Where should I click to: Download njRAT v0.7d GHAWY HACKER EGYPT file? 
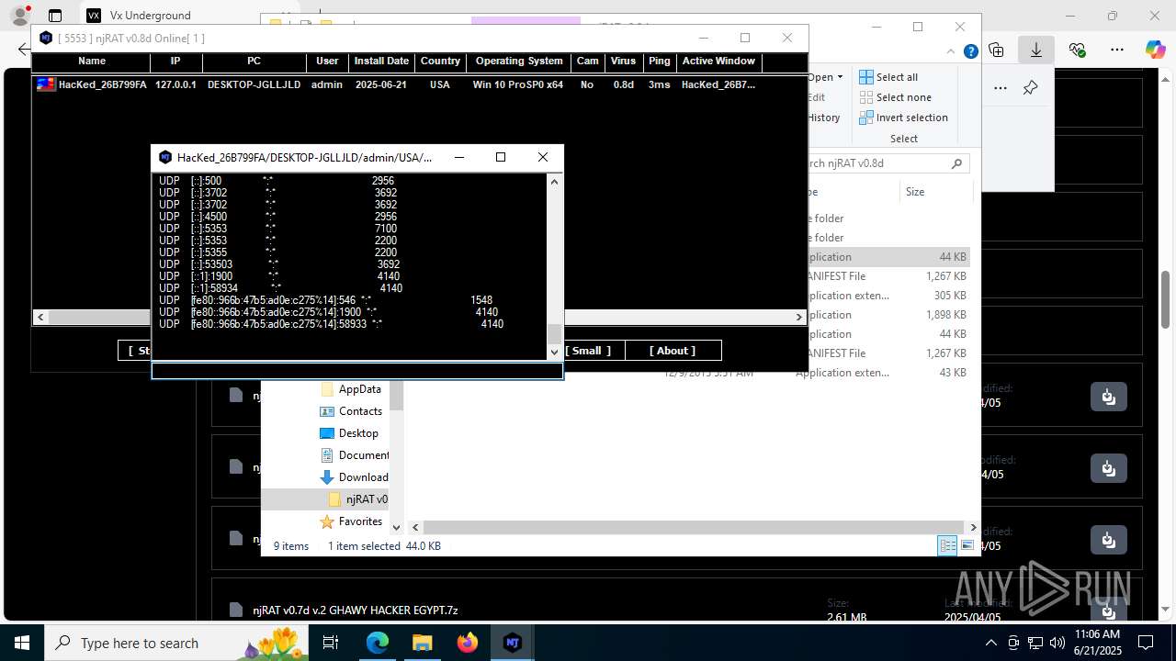point(1108,610)
